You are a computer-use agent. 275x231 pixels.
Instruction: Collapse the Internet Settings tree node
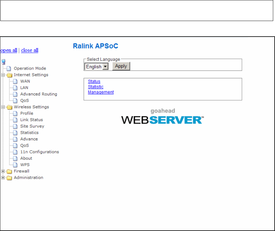click(x=3, y=75)
